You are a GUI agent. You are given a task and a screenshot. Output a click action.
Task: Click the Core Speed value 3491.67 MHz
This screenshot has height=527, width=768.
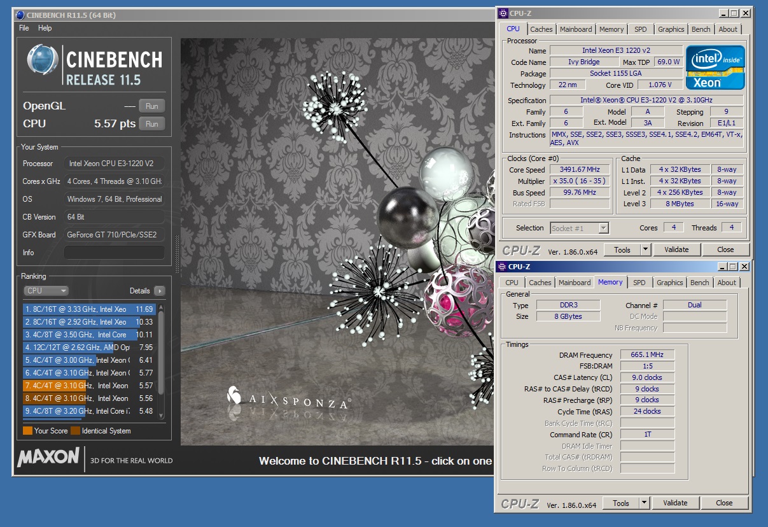pyautogui.click(x=580, y=170)
